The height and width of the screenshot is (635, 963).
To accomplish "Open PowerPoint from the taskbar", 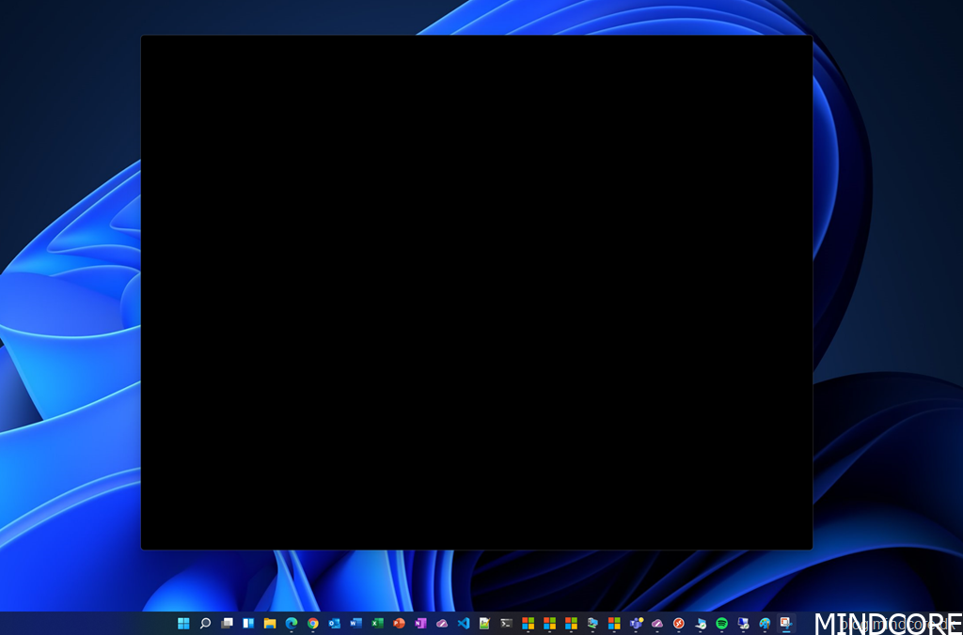I will pyautogui.click(x=399, y=623).
